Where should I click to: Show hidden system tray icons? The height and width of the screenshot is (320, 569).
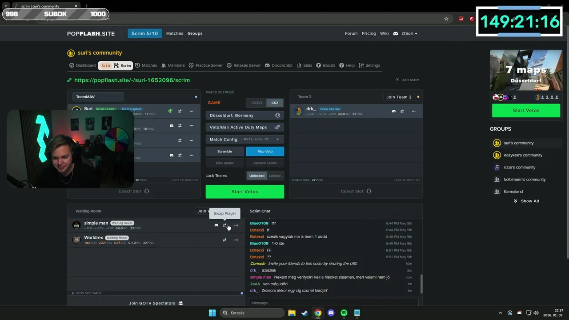(x=500, y=313)
